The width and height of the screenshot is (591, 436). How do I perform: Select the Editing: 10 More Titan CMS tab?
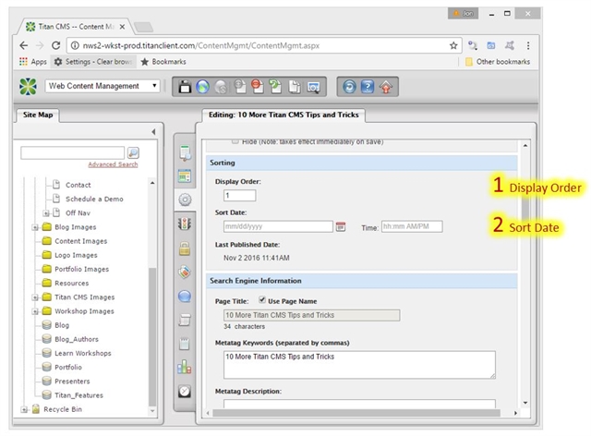point(283,115)
